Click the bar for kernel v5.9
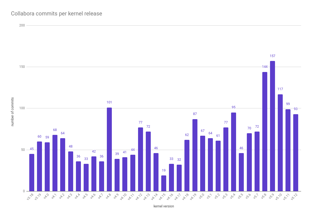 [273, 126]
